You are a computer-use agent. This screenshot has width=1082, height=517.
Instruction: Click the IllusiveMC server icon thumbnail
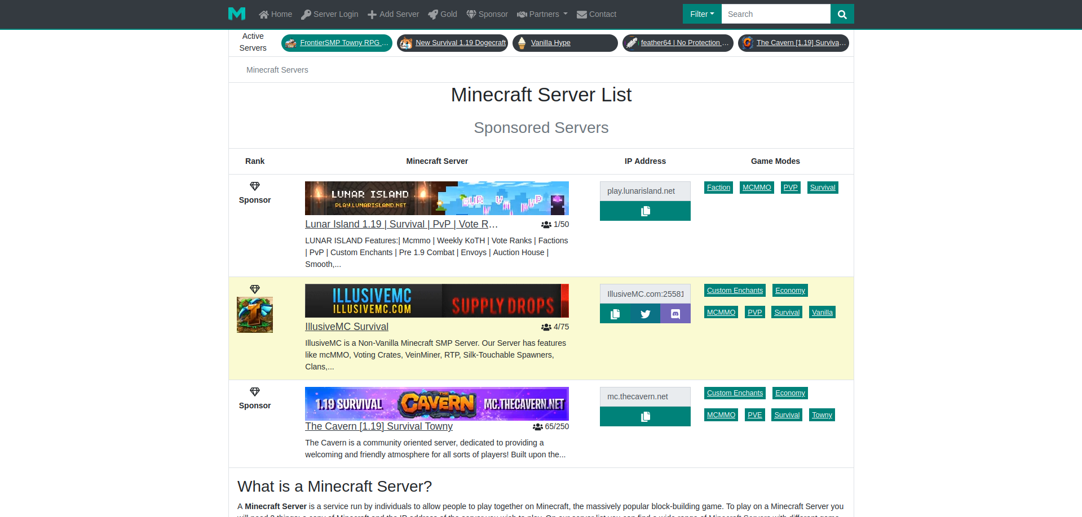tap(254, 315)
